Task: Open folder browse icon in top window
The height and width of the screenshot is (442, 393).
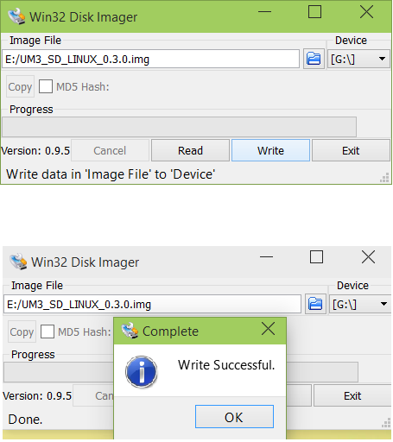Action: point(314,59)
